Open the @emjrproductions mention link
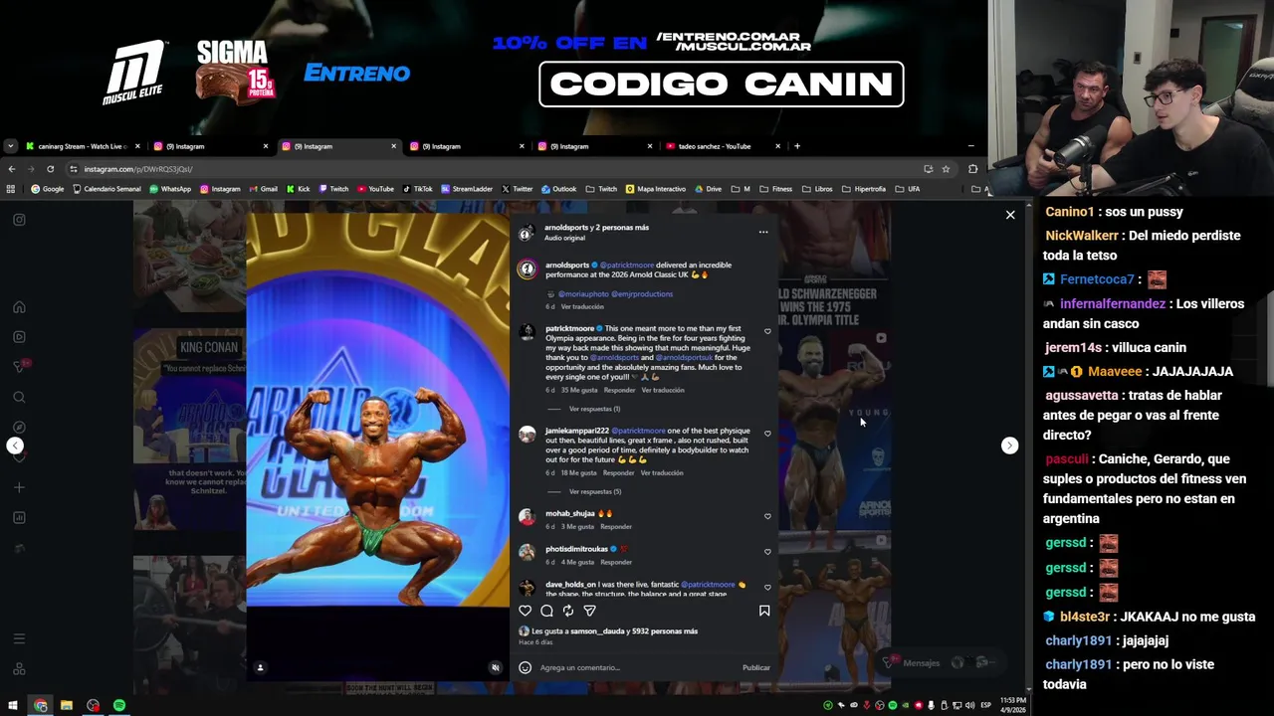This screenshot has height=716, width=1274. (x=642, y=293)
